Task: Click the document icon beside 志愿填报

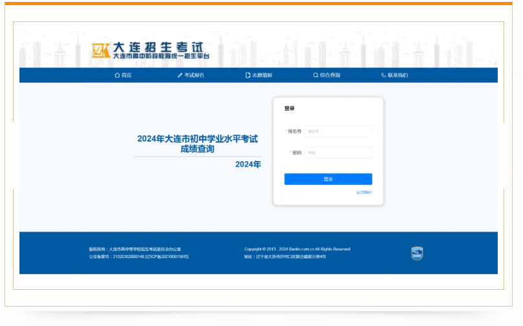Action: click(x=248, y=76)
